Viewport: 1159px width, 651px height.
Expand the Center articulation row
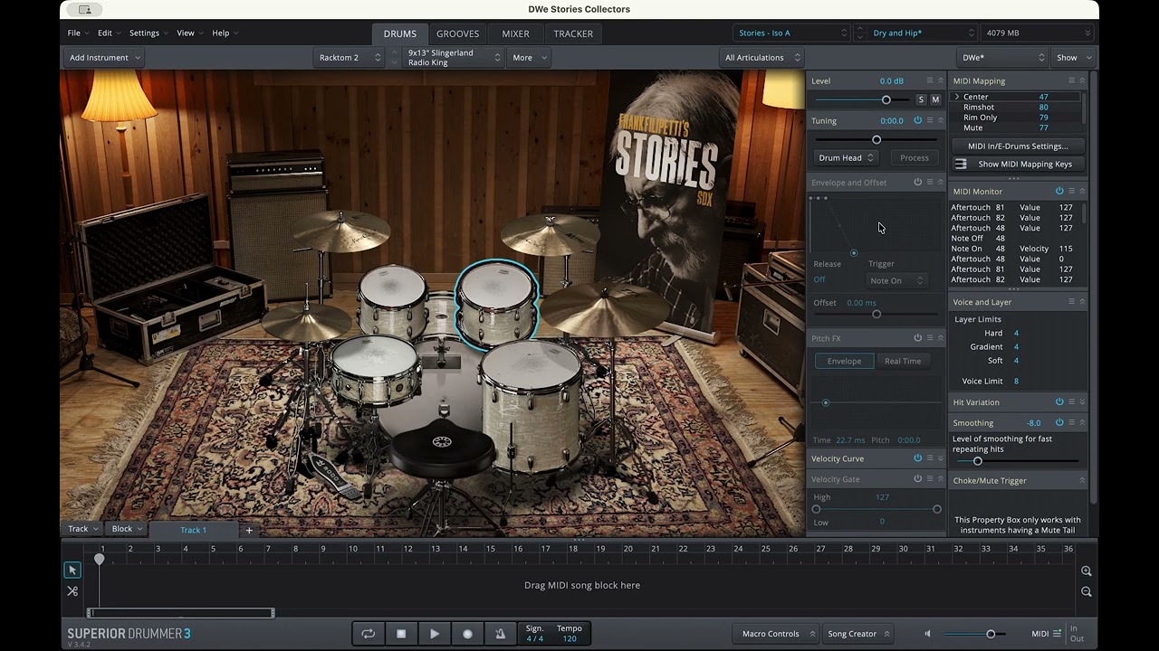(x=957, y=97)
